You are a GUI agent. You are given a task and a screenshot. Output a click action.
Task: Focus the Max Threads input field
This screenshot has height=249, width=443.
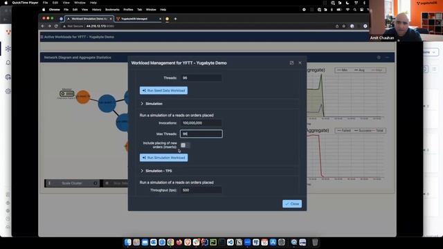[201, 133]
